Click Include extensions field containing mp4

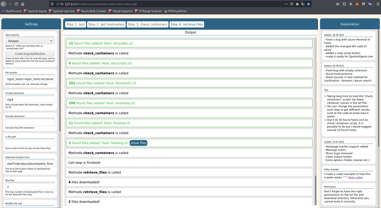(30, 99)
